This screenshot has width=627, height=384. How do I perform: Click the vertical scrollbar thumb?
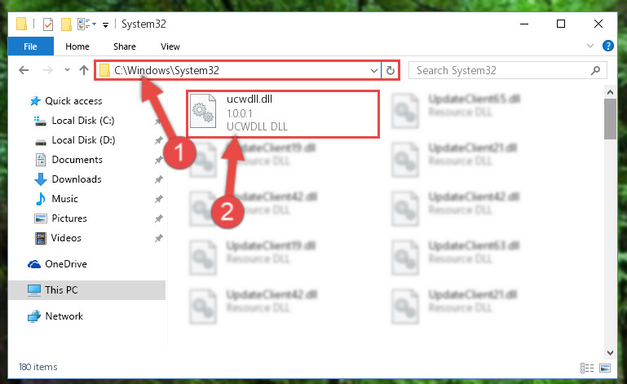(610, 119)
